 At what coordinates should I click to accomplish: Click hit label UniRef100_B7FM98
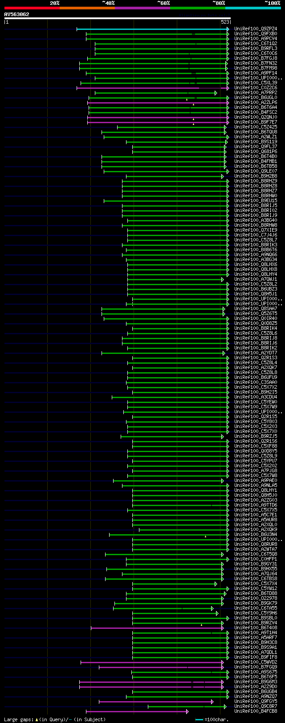click(x=256, y=68)
